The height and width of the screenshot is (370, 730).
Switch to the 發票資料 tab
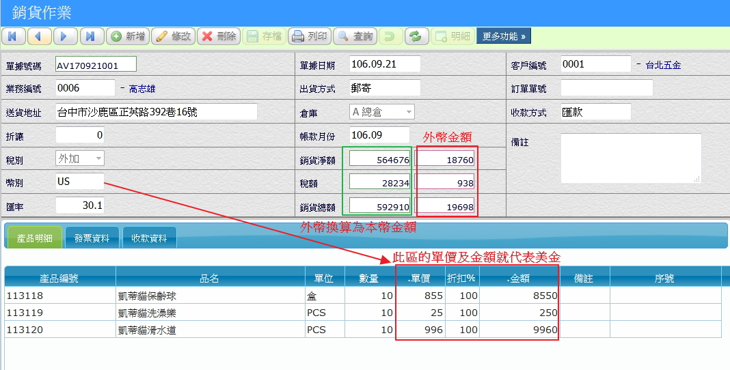92,238
